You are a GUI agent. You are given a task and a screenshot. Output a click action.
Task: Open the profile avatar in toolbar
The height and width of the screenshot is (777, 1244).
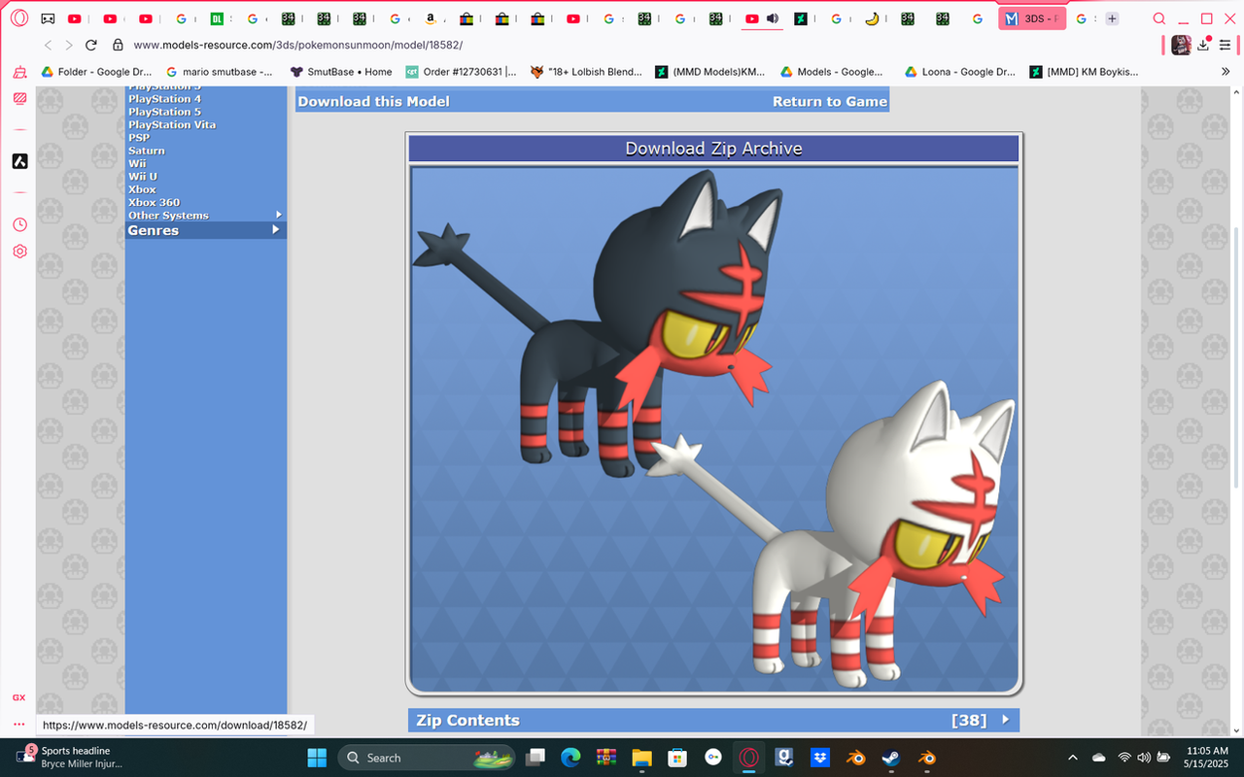pyautogui.click(x=1181, y=45)
